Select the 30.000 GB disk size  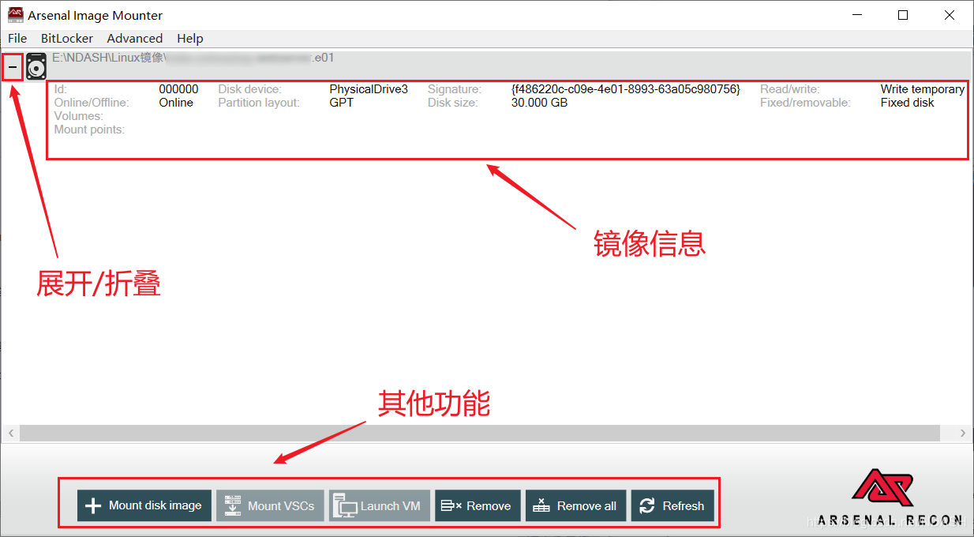point(539,103)
